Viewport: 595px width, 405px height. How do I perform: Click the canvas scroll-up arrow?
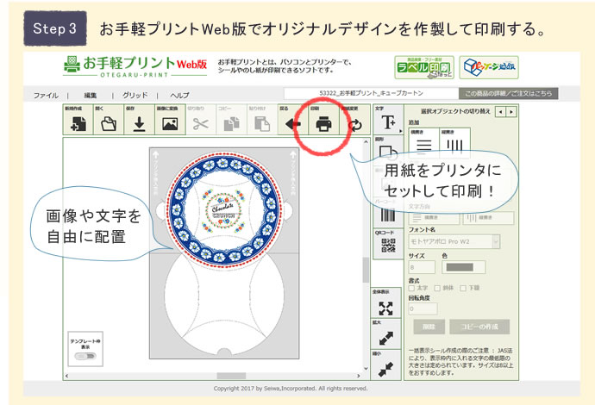tap(366, 142)
